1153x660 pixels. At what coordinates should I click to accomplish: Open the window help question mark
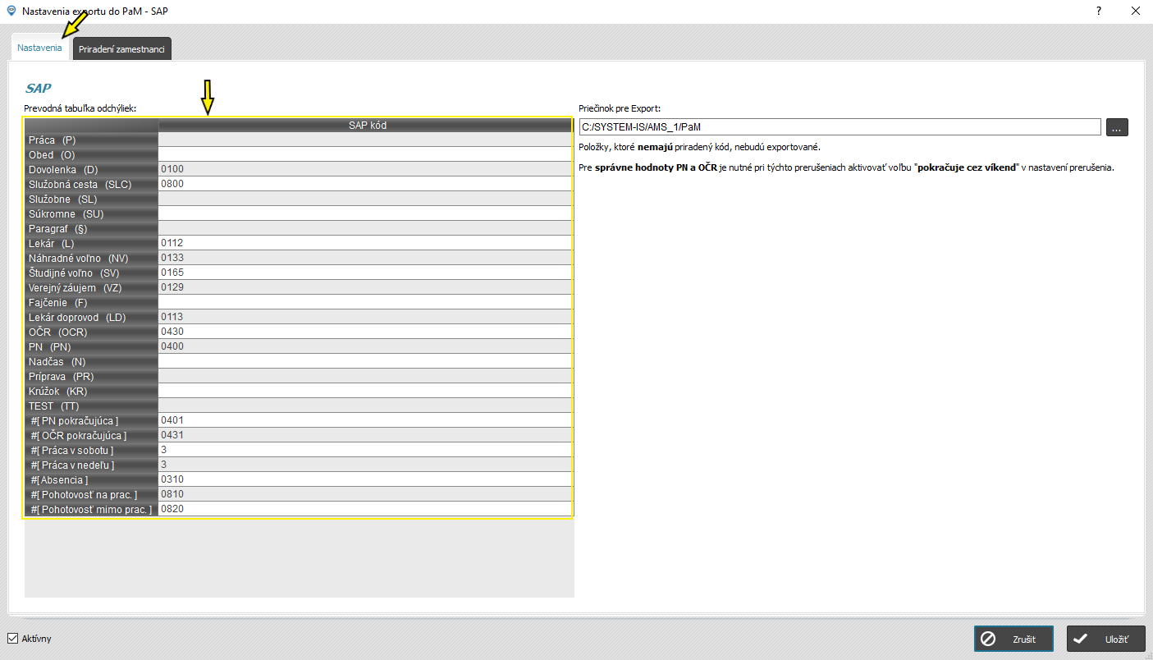tap(1098, 11)
